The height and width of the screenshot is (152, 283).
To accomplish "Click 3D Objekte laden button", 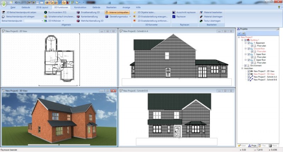I will coord(145,12).
